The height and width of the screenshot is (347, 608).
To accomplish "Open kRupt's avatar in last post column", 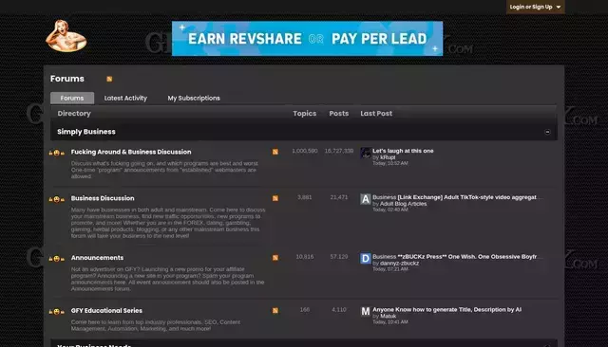I will click(365, 153).
